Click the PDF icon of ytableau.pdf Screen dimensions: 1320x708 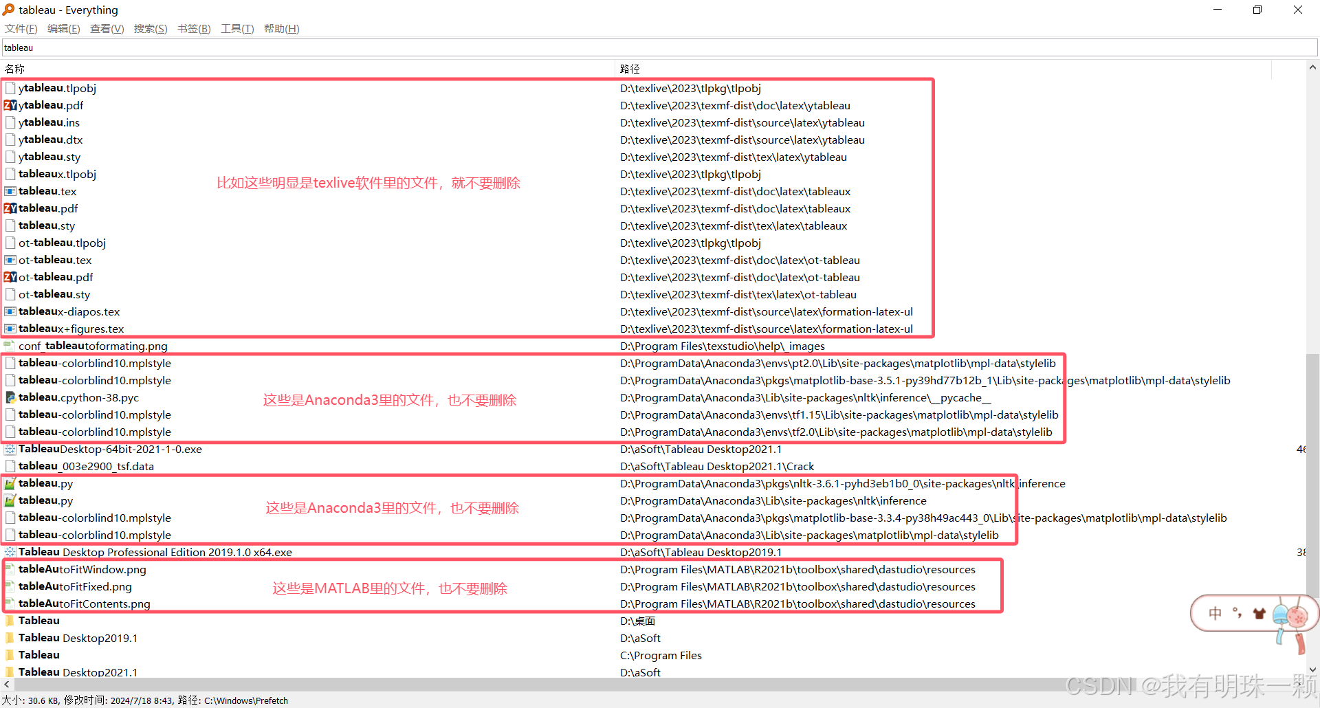(10, 105)
